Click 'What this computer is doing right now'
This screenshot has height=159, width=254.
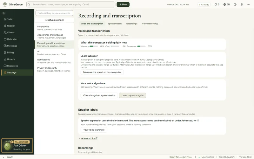(x=104, y=43)
